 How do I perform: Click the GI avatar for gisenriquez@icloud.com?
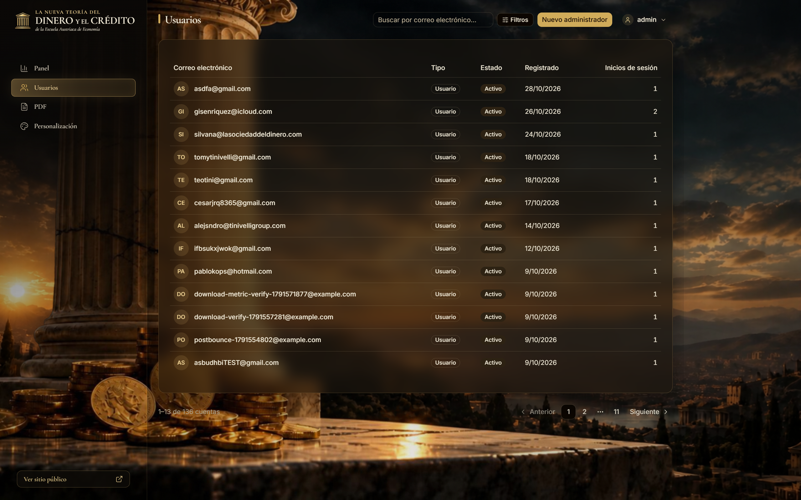click(181, 111)
